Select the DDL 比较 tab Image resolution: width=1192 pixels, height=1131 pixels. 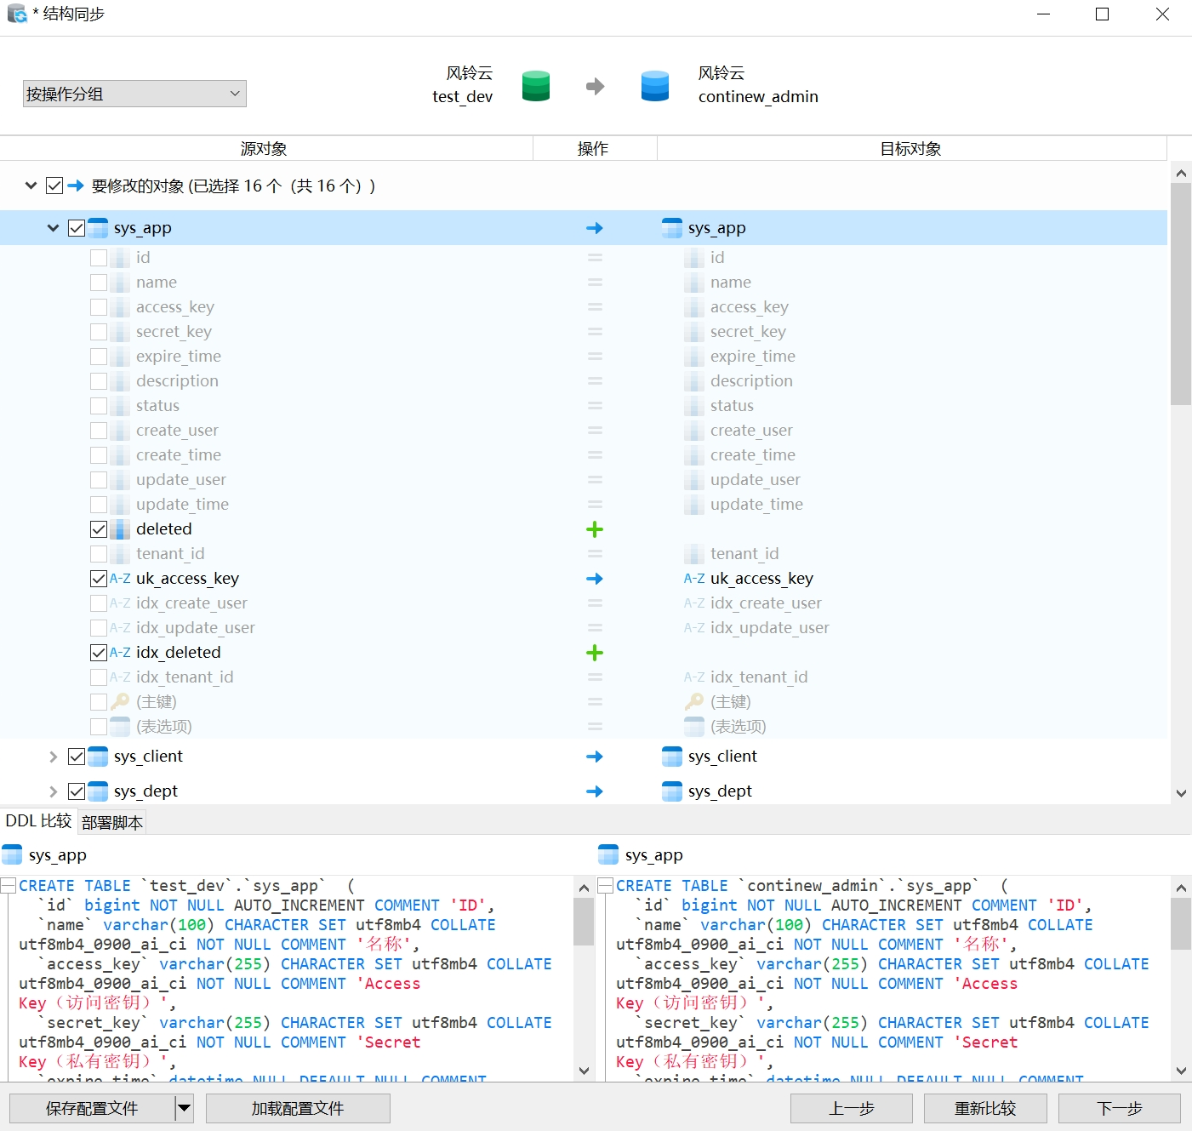pos(38,821)
